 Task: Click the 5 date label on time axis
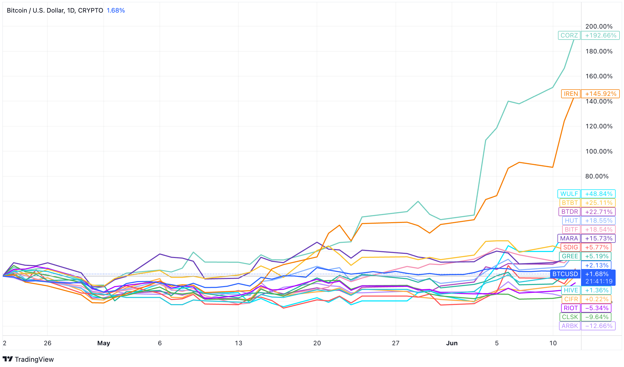[497, 343]
